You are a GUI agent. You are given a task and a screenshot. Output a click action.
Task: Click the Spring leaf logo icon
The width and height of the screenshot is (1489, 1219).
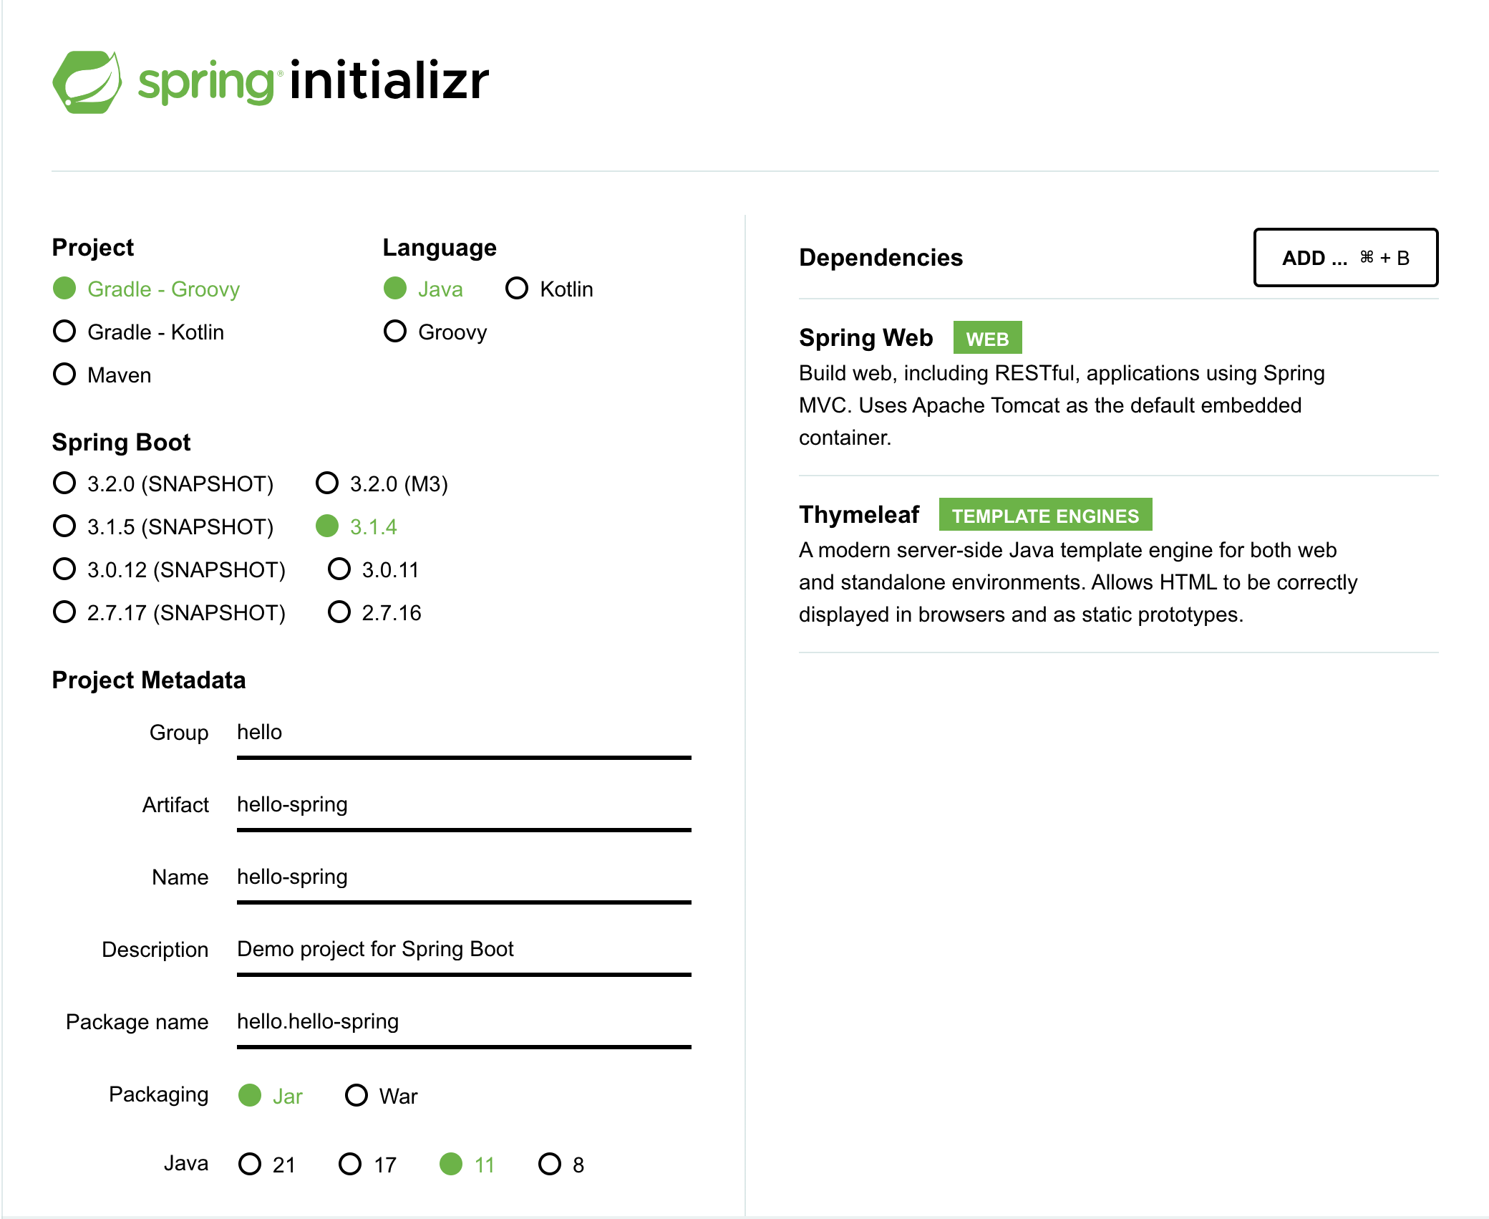pos(87,82)
